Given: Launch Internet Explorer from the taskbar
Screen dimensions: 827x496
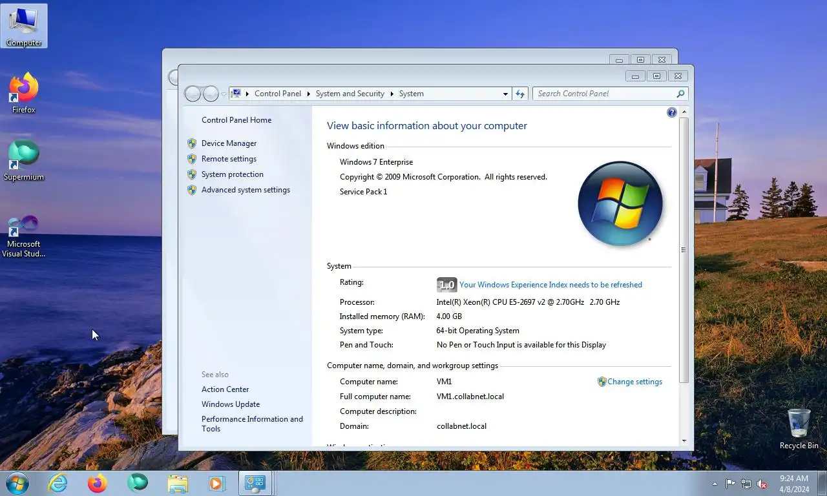Looking at the screenshot, I should [58, 483].
